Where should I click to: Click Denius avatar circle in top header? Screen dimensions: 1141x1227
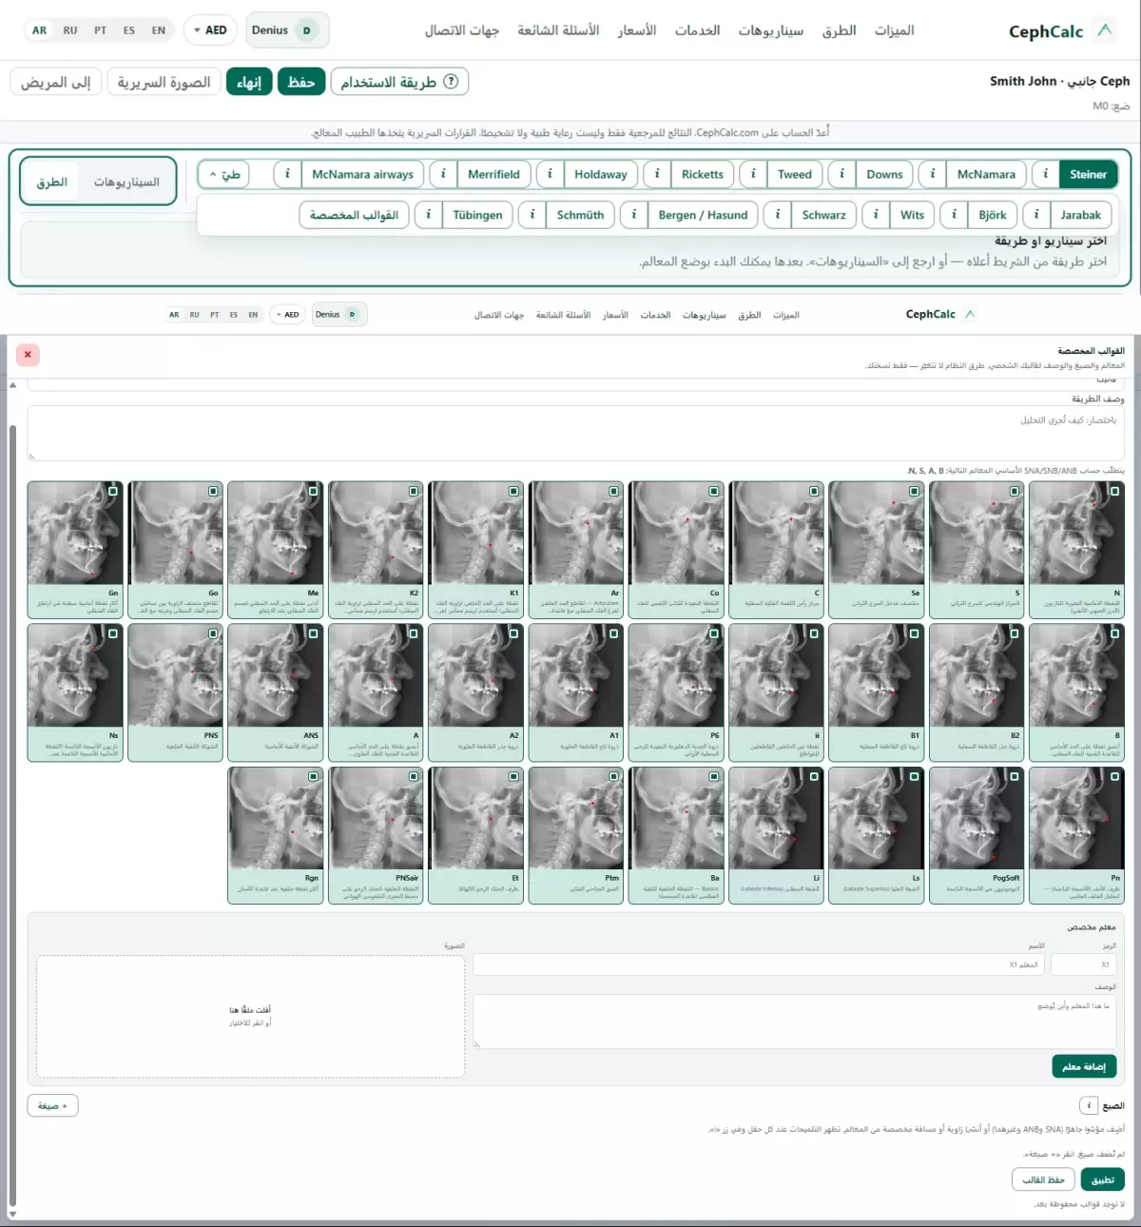[x=306, y=30]
